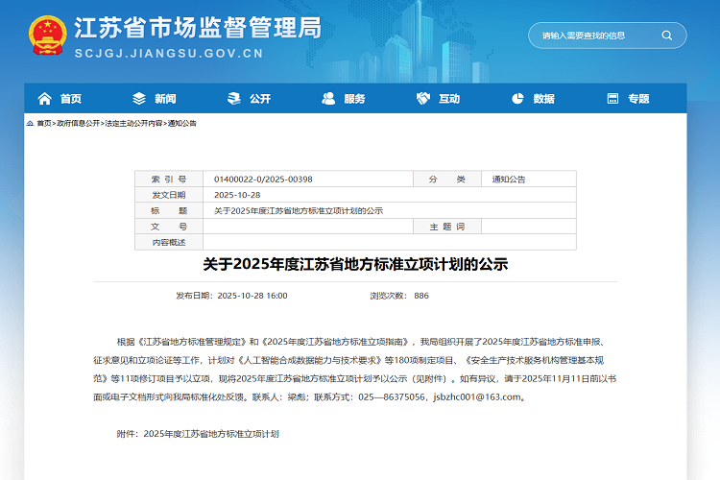Click the handshake icon for 互动
This screenshot has height=480, width=720.
click(x=423, y=99)
